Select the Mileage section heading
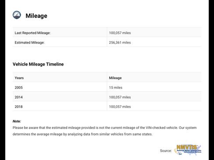This screenshot has width=214, height=160. coord(36,16)
